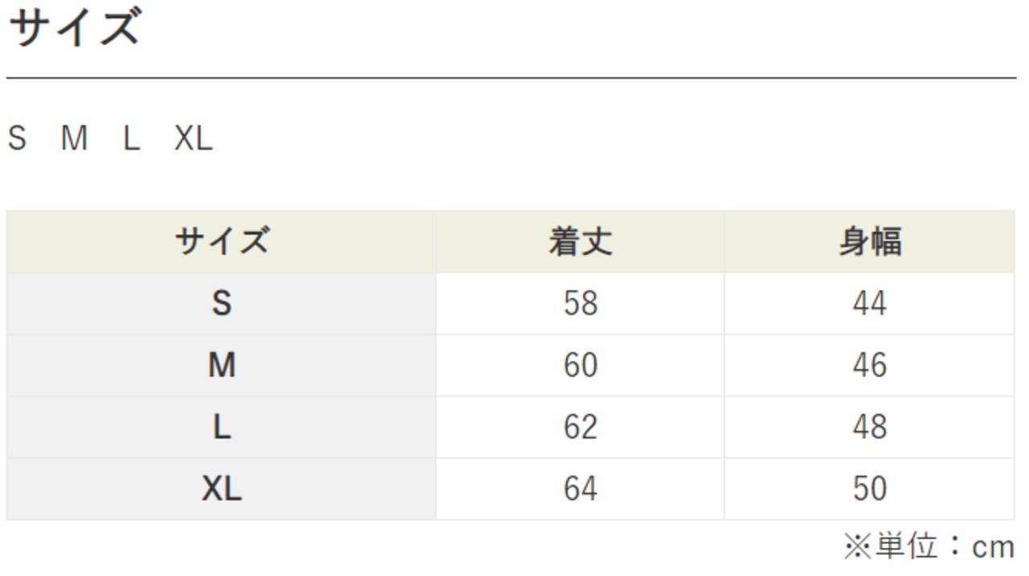The width and height of the screenshot is (1029, 576).
Task: Click the 身幅 value 44 cell
Action: point(869,303)
